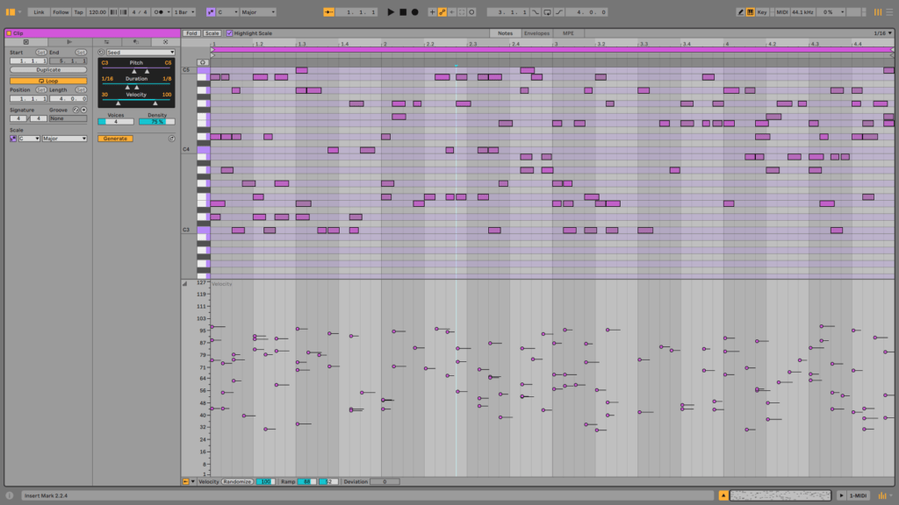Open Live's menu via the hamburger icon
This screenshot has width=899, height=505.
point(888,11)
